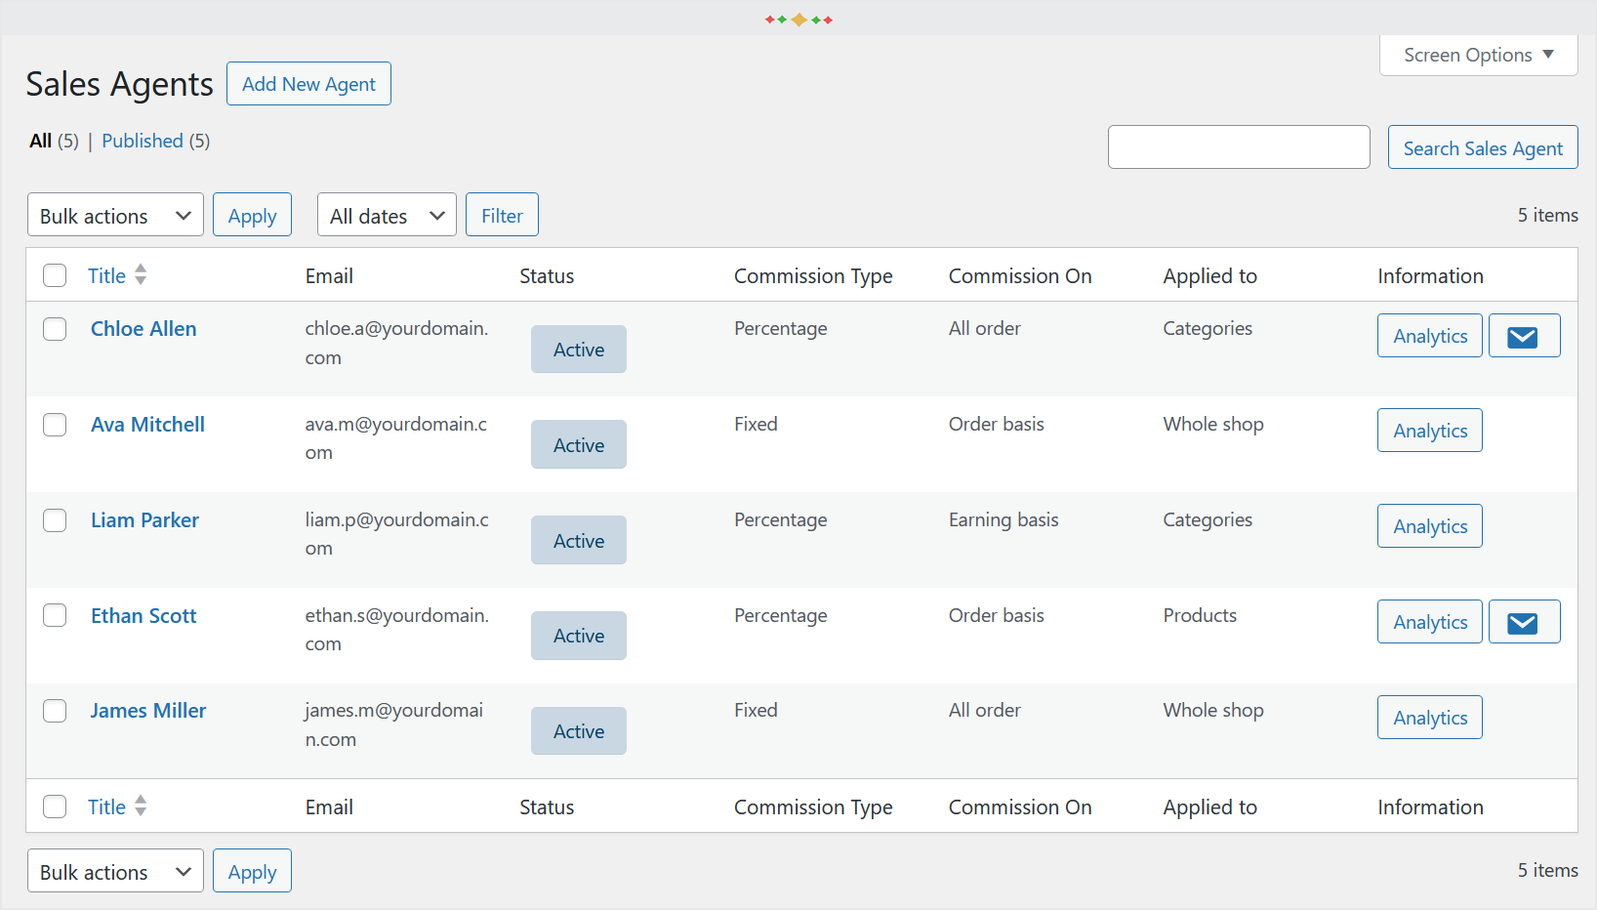View Analytics for Liam Parker
This screenshot has height=910, width=1597.
click(x=1429, y=526)
